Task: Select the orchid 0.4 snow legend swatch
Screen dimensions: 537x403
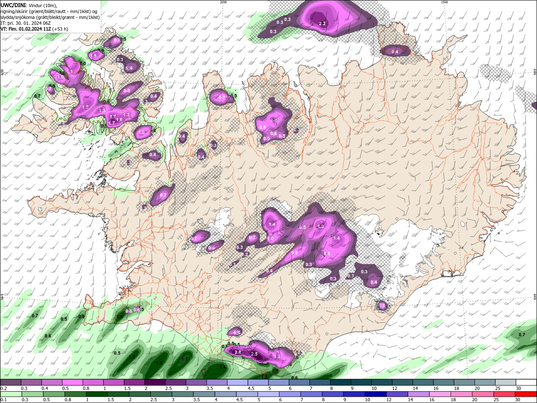Action: [x=52, y=382]
